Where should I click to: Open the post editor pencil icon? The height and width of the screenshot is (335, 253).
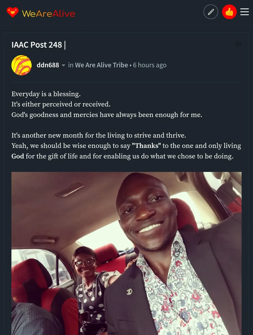(211, 12)
